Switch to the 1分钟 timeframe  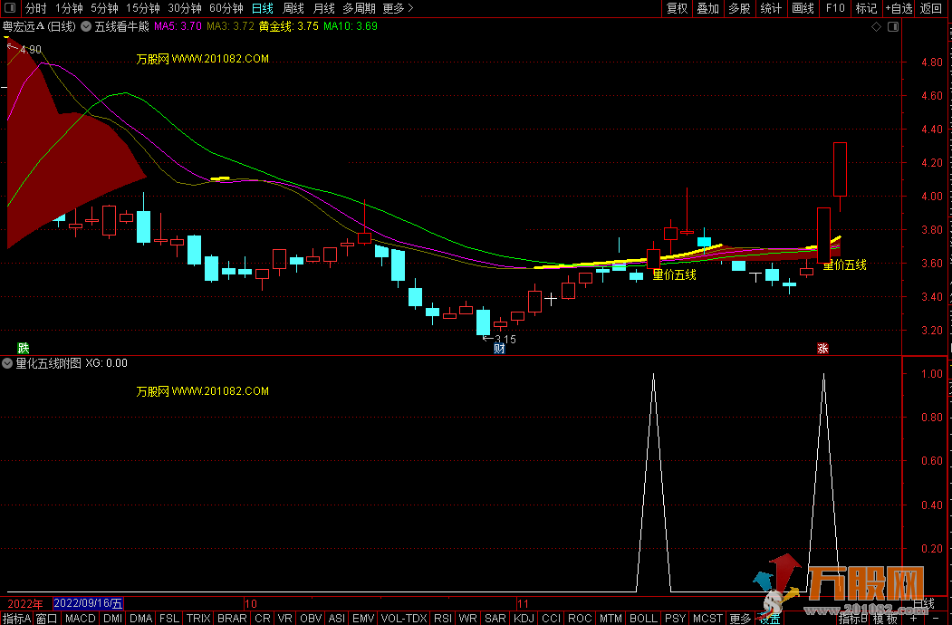69,8
